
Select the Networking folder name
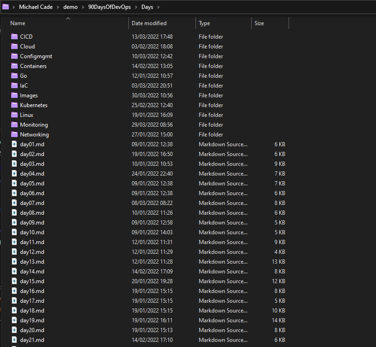[x=34, y=135]
